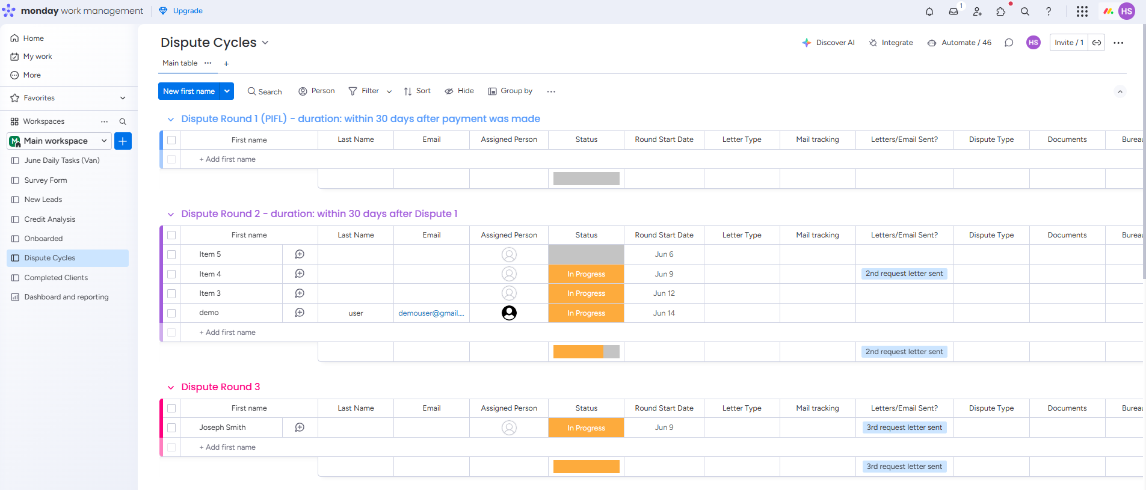Click the Automate / 46 button
This screenshot has width=1146, height=490.
point(960,43)
